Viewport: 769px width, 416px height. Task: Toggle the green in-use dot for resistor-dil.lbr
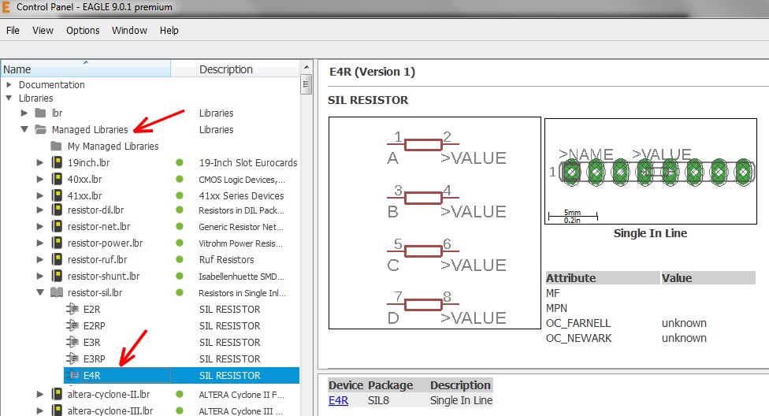(180, 210)
